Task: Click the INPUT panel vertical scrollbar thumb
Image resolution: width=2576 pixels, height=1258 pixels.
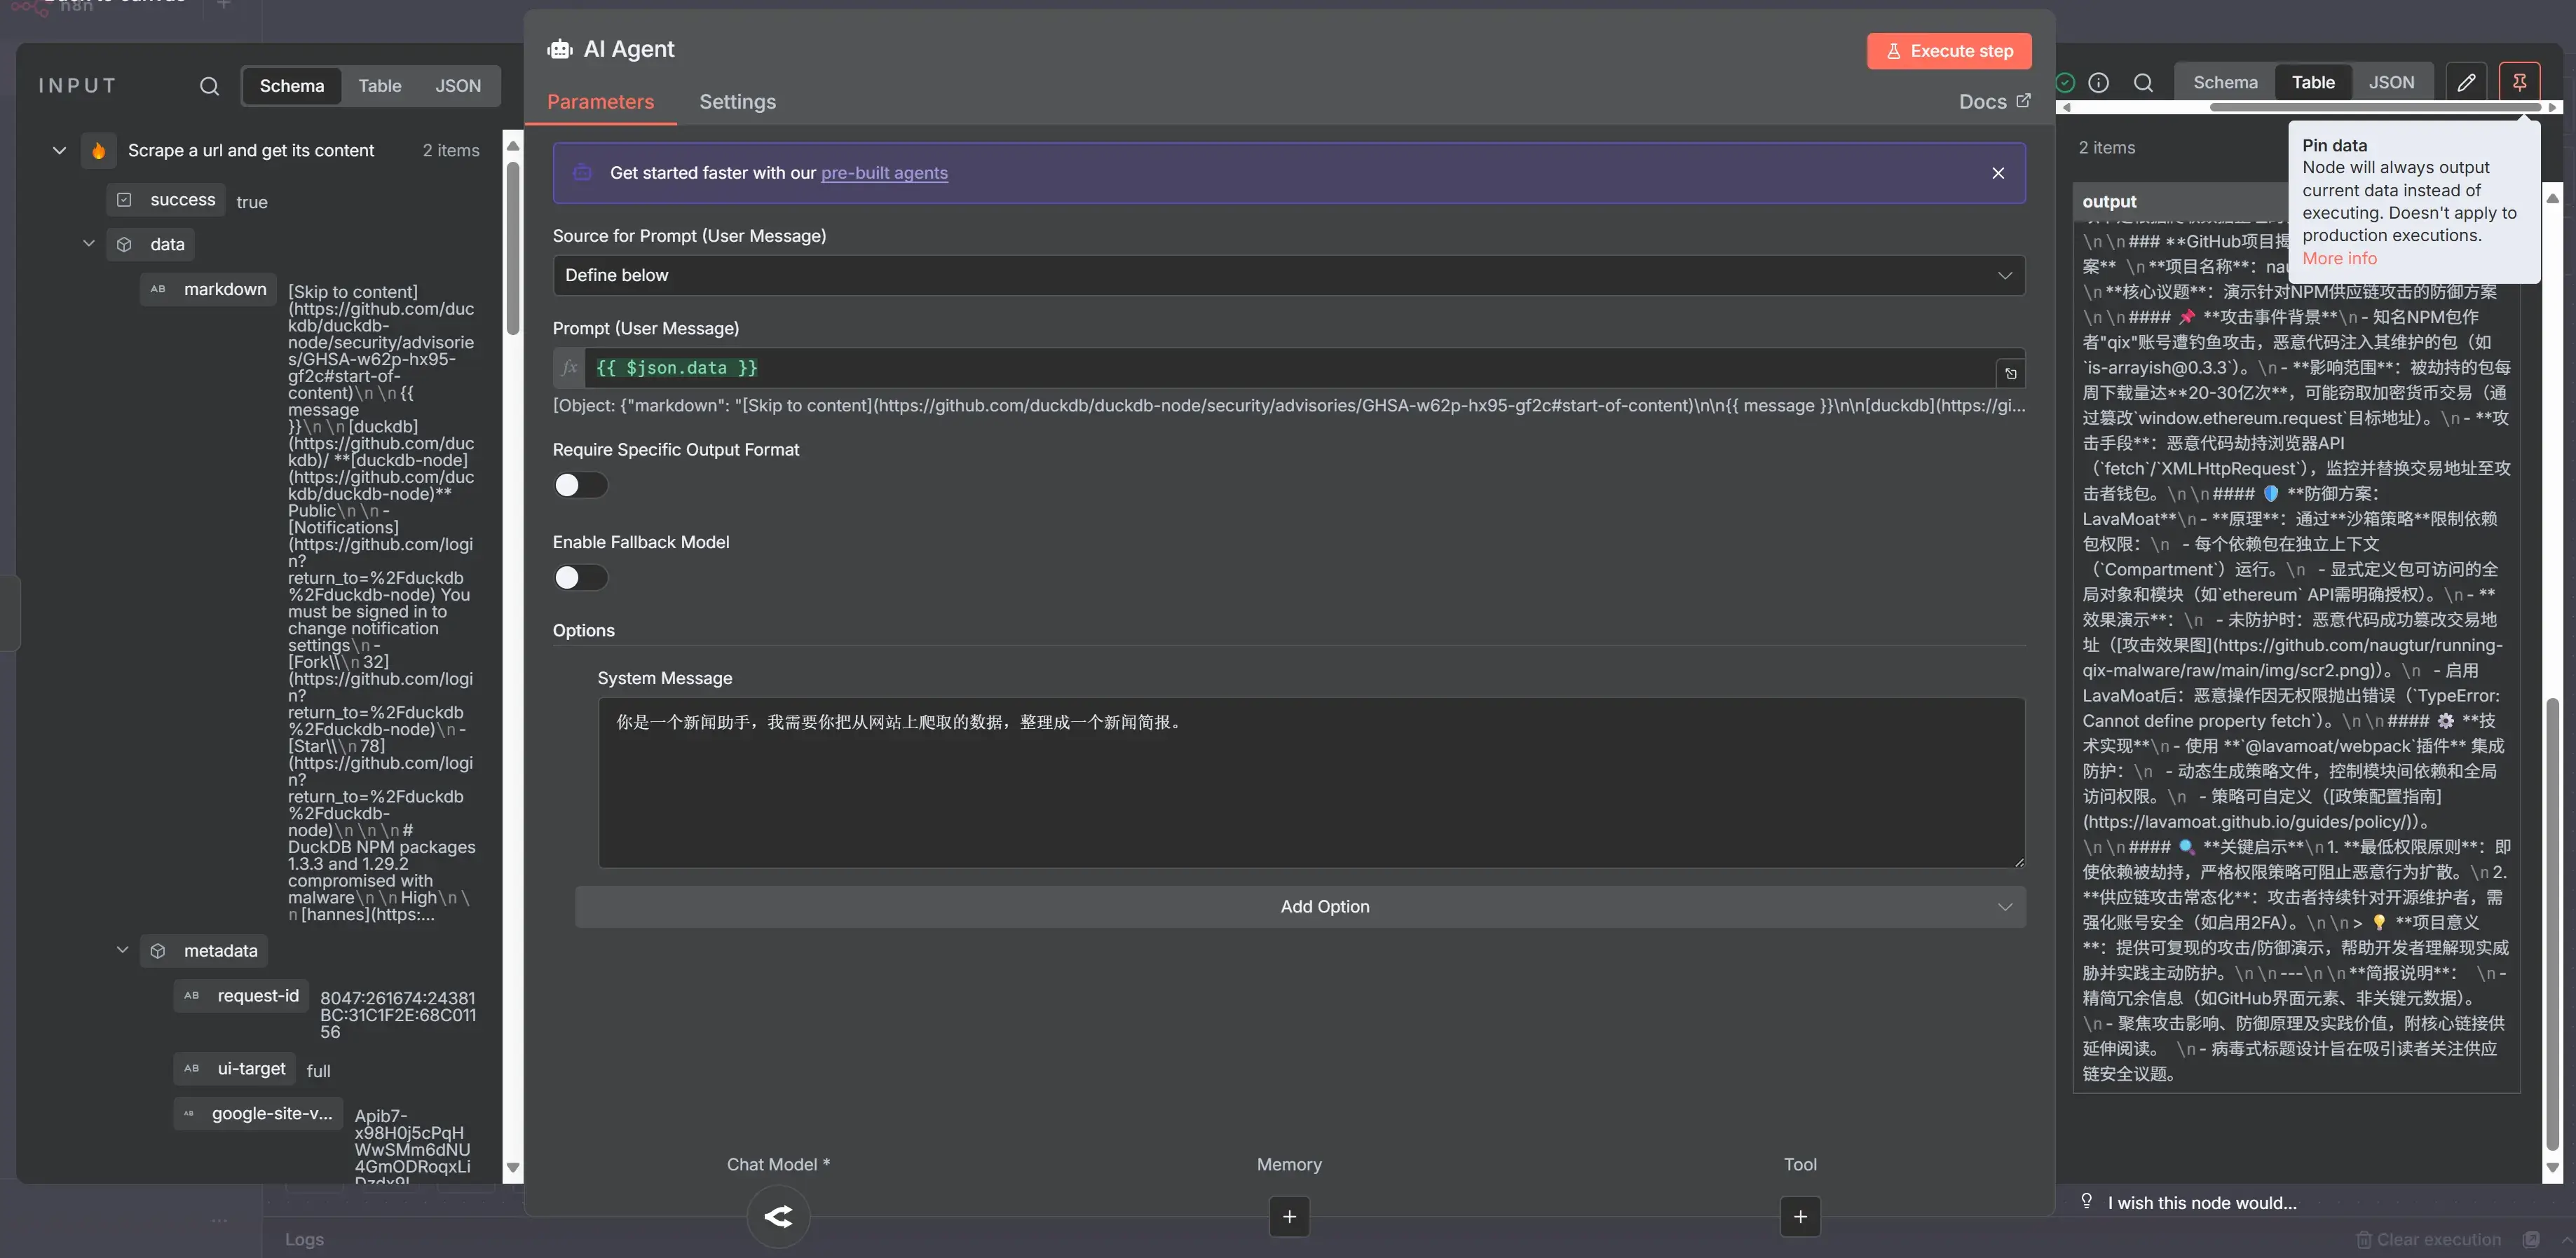Action: coord(513,248)
